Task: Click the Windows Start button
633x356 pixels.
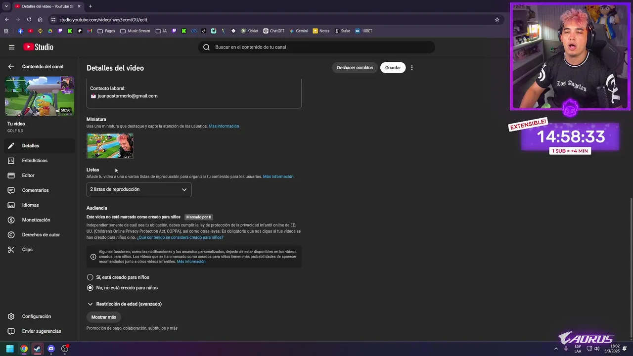Action: click(9, 349)
